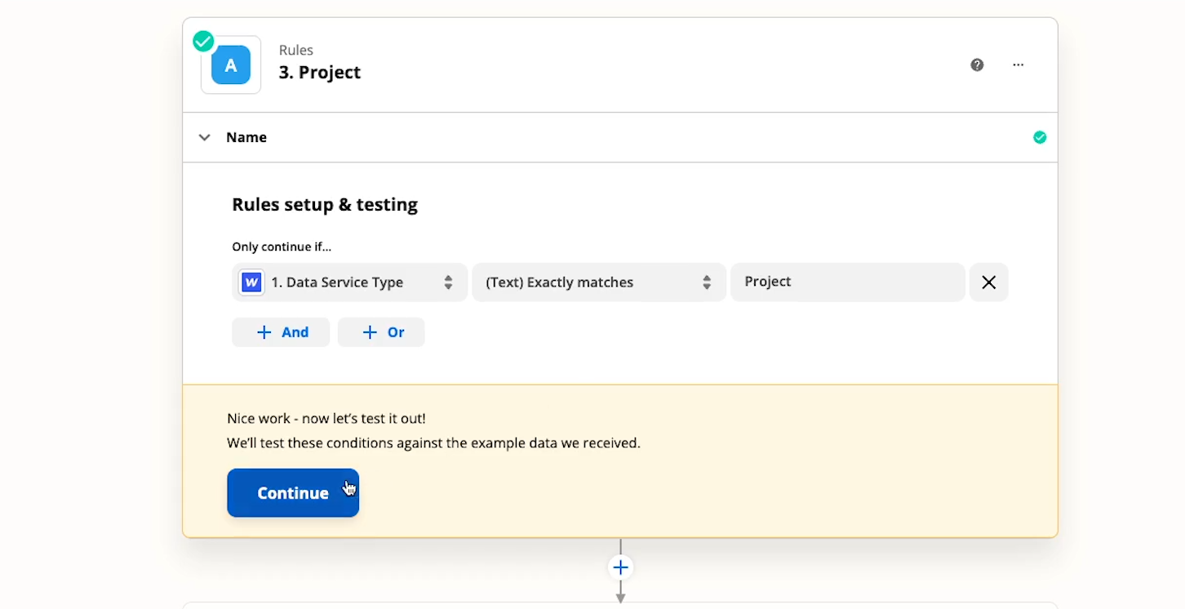The image size is (1185, 609).
Task: Open the Exactly matches condition dropdown
Action: tap(599, 282)
